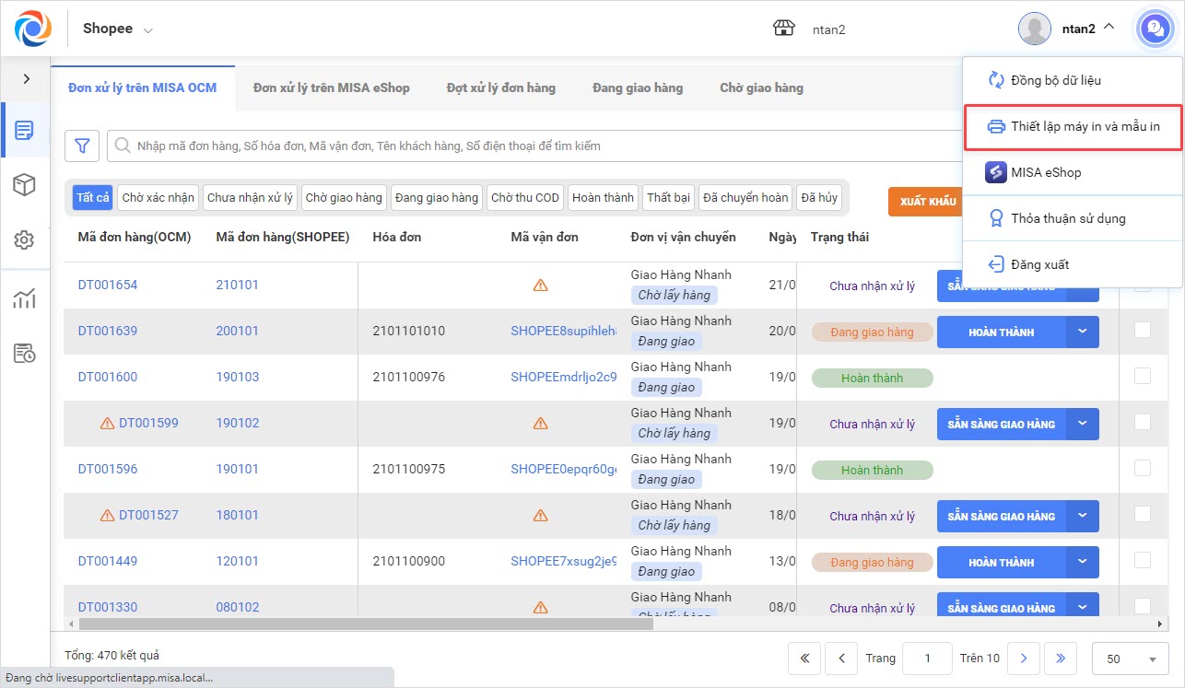This screenshot has width=1185, height=688.
Task: Select Thiết lập máy in và mẫu in
Action: [x=1073, y=126]
